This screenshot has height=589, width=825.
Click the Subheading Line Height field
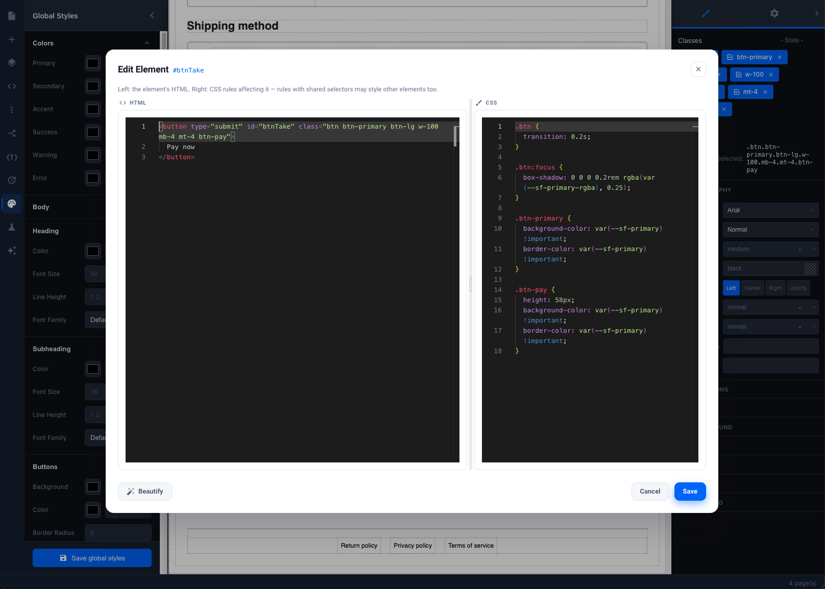tap(95, 415)
